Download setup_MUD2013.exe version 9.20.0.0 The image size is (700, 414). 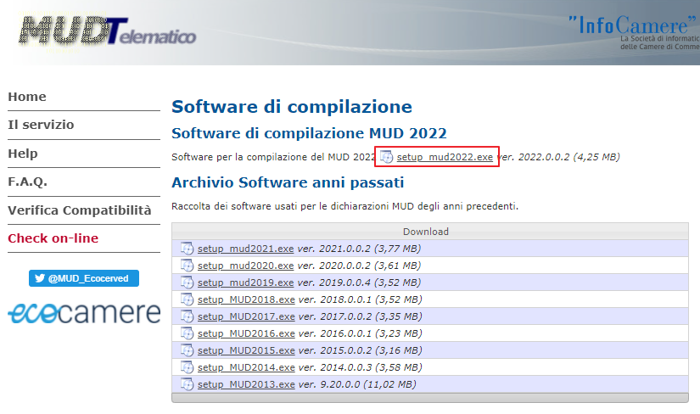pos(246,384)
